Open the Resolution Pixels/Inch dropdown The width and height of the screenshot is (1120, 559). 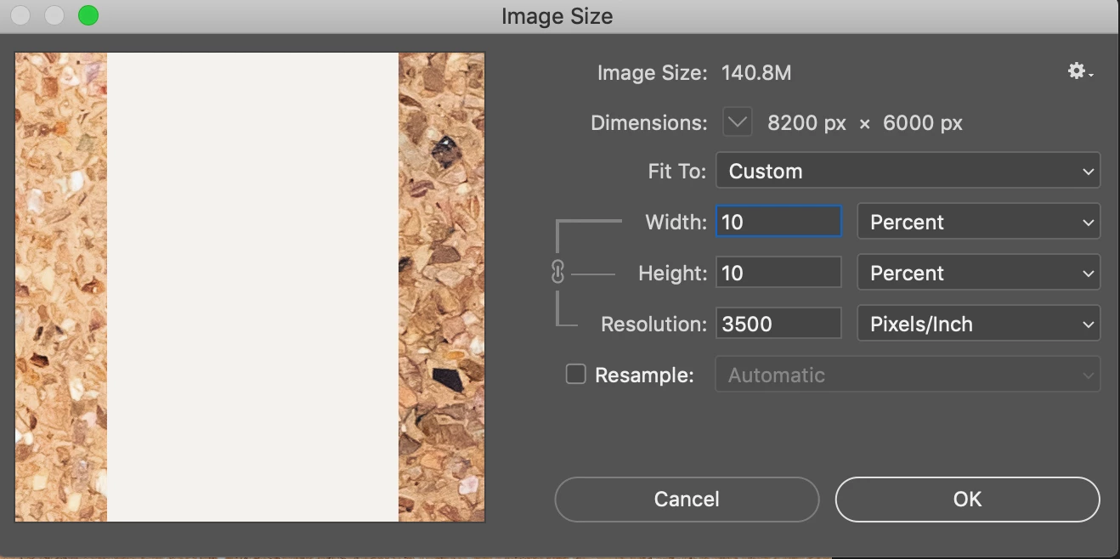click(978, 324)
